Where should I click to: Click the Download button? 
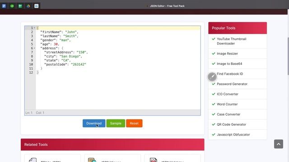point(94,123)
